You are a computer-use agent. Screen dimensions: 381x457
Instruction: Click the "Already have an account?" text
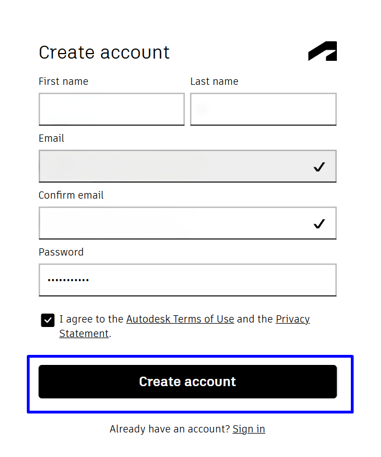(170, 429)
